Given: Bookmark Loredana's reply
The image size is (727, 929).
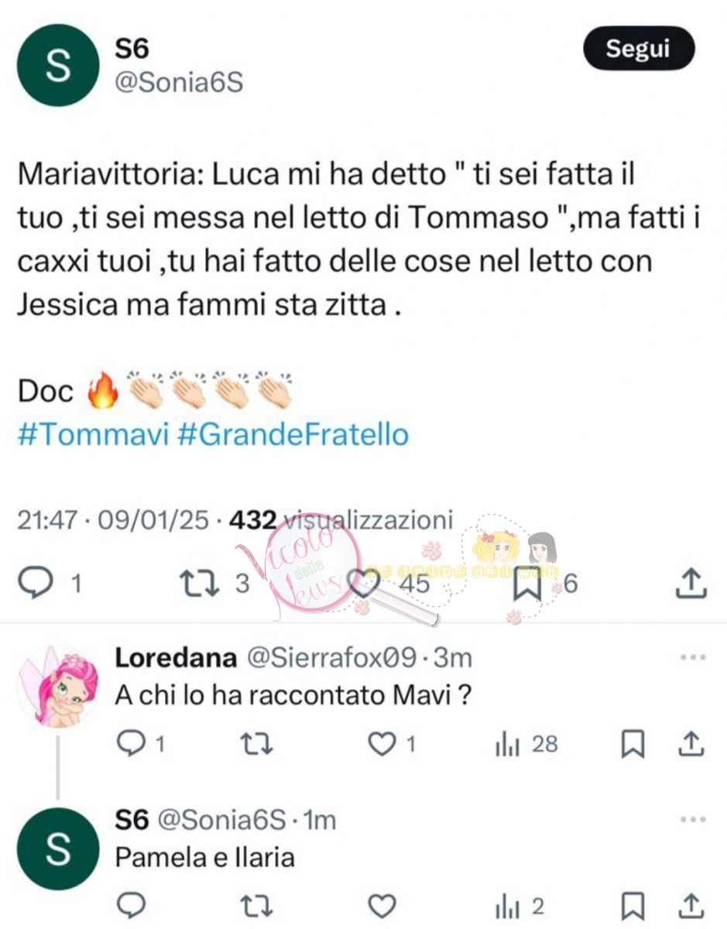Looking at the screenshot, I should pyautogui.click(x=633, y=745).
